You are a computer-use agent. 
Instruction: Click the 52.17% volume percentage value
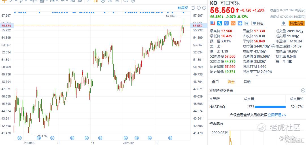coord(297,107)
